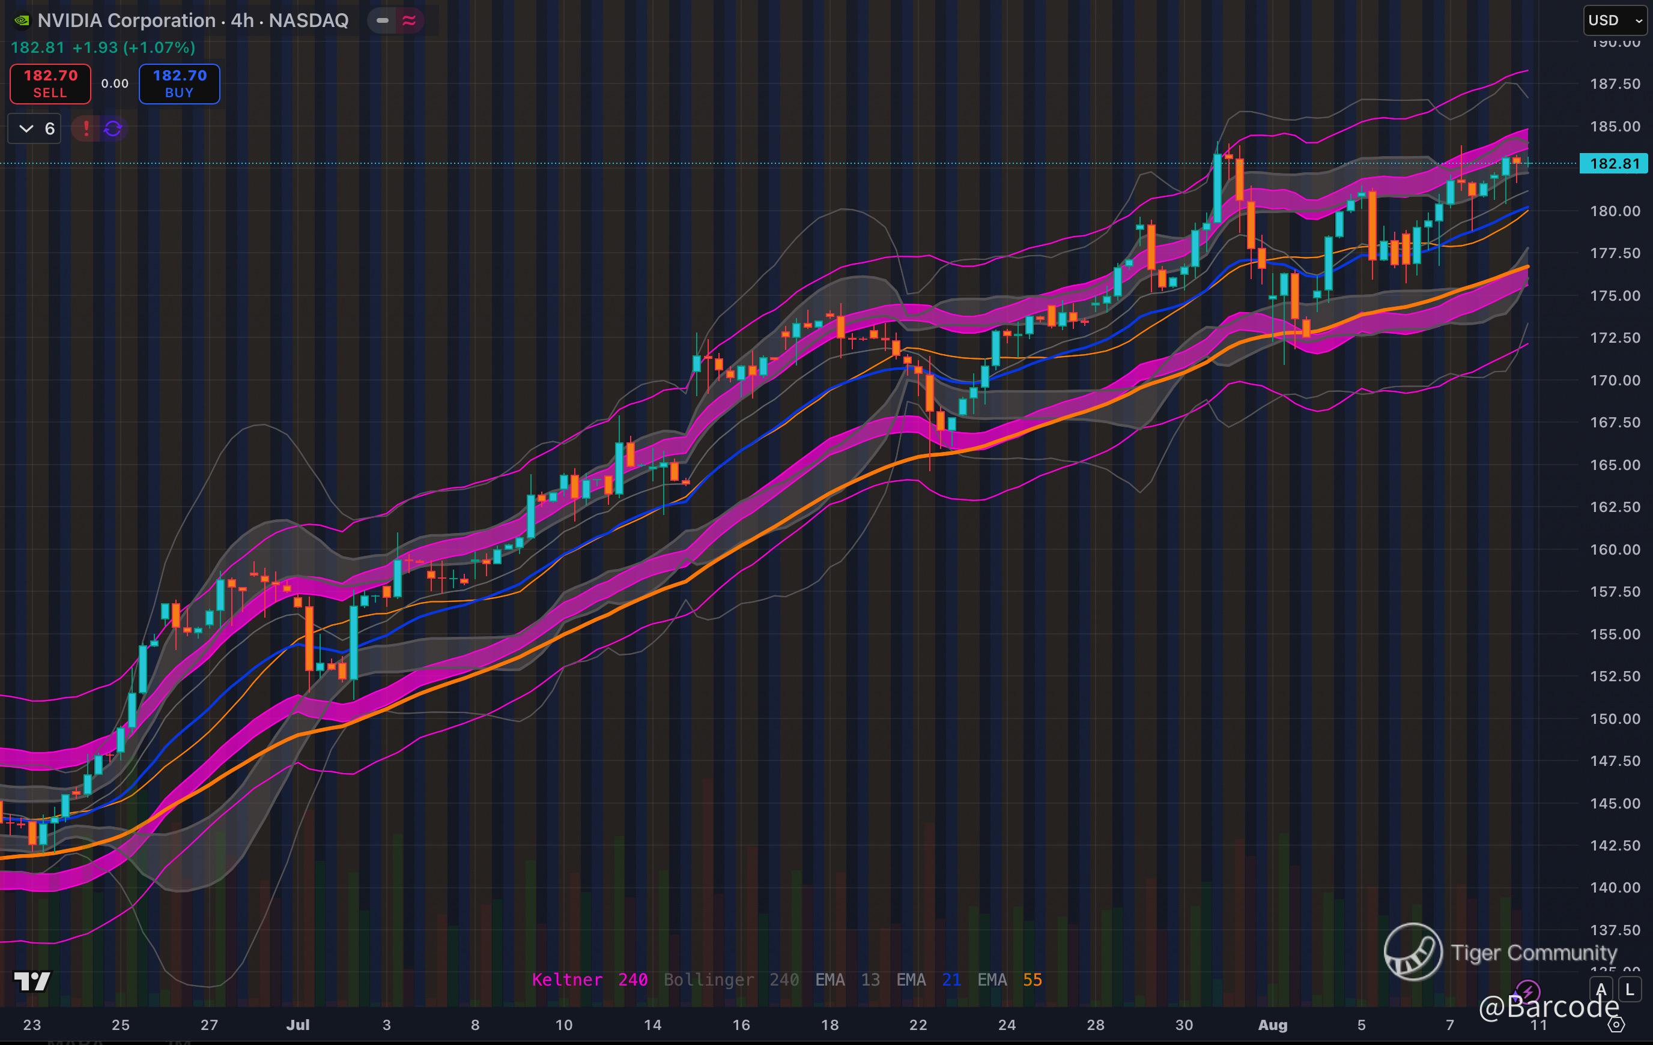Click the 182.81 current price label

pyautogui.click(x=1613, y=163)
